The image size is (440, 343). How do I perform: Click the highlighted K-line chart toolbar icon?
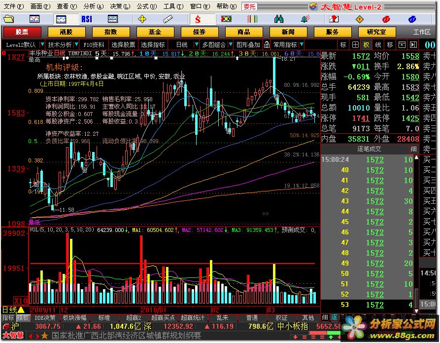coord(61,19)
